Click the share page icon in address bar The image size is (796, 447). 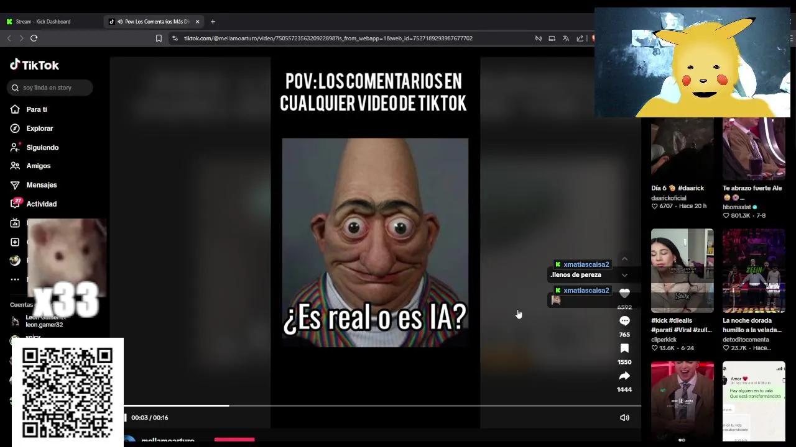pos(580,38)
